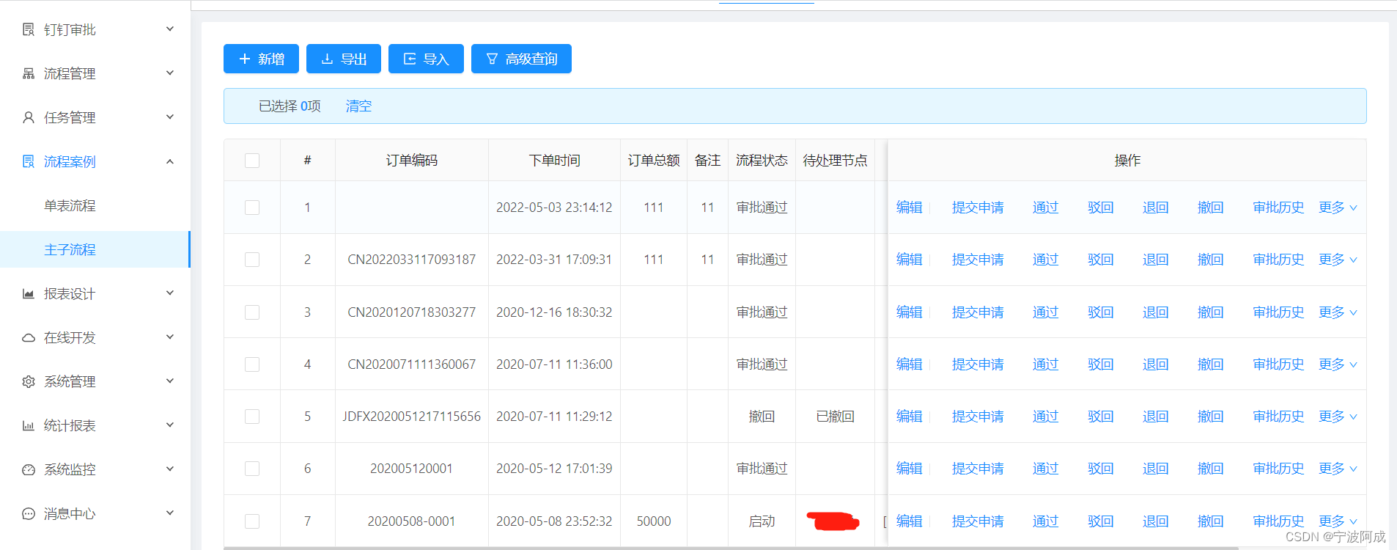Screen dimensions: 1397x550
Task: Click the 统计报表 bar chart icon
Action: 29,425
